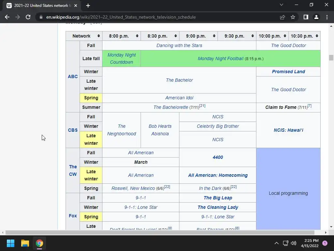Open NCIS link in CBS Fall row
The width and height of the screenshot is (334, 251).
click(218, 117)
